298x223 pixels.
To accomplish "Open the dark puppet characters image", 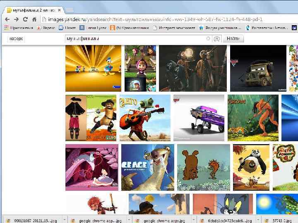I will 193,68.
